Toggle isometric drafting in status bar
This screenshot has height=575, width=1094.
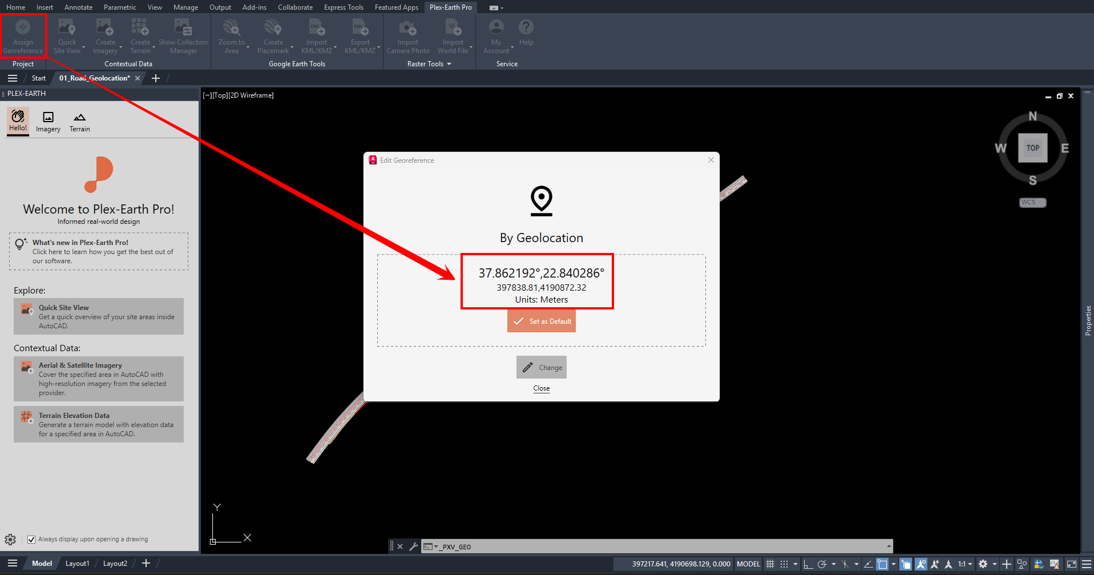pos(845,564)
